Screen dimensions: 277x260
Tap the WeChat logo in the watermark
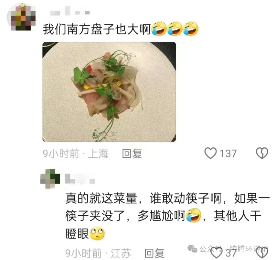(x=192, y=249)
